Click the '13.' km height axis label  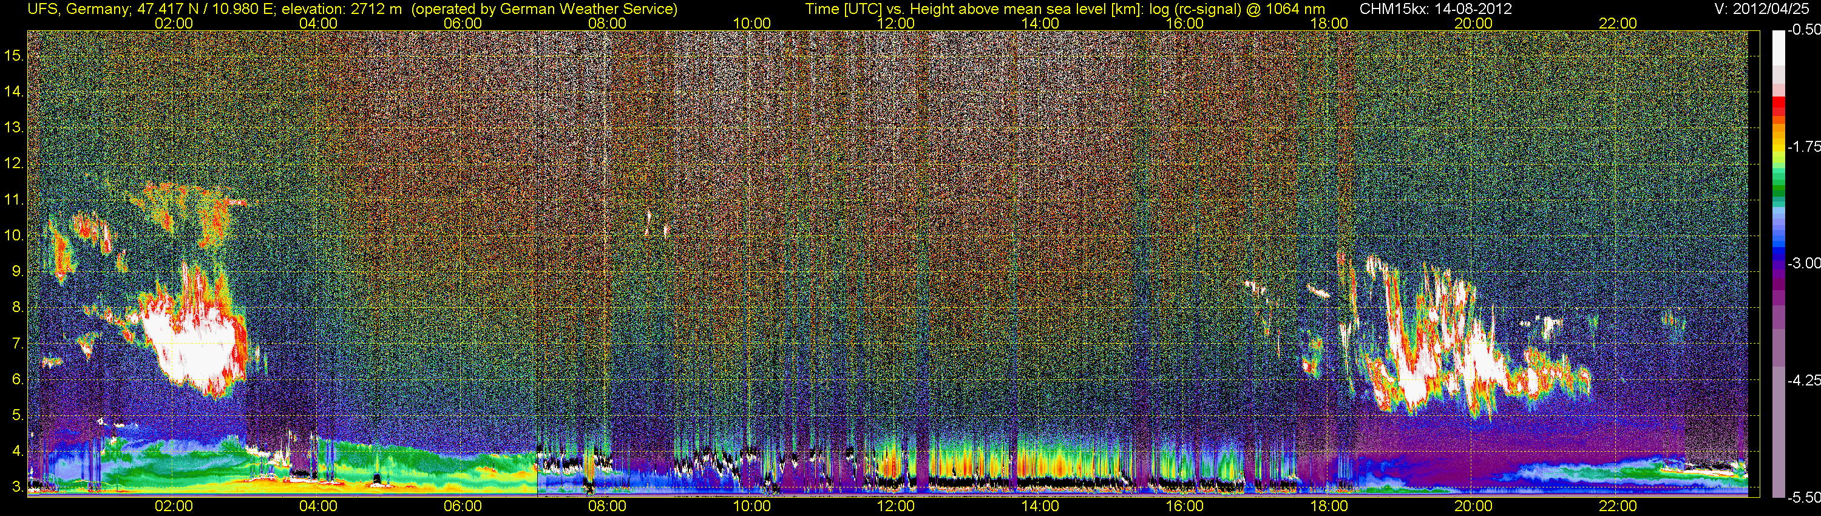pos(13,128)
